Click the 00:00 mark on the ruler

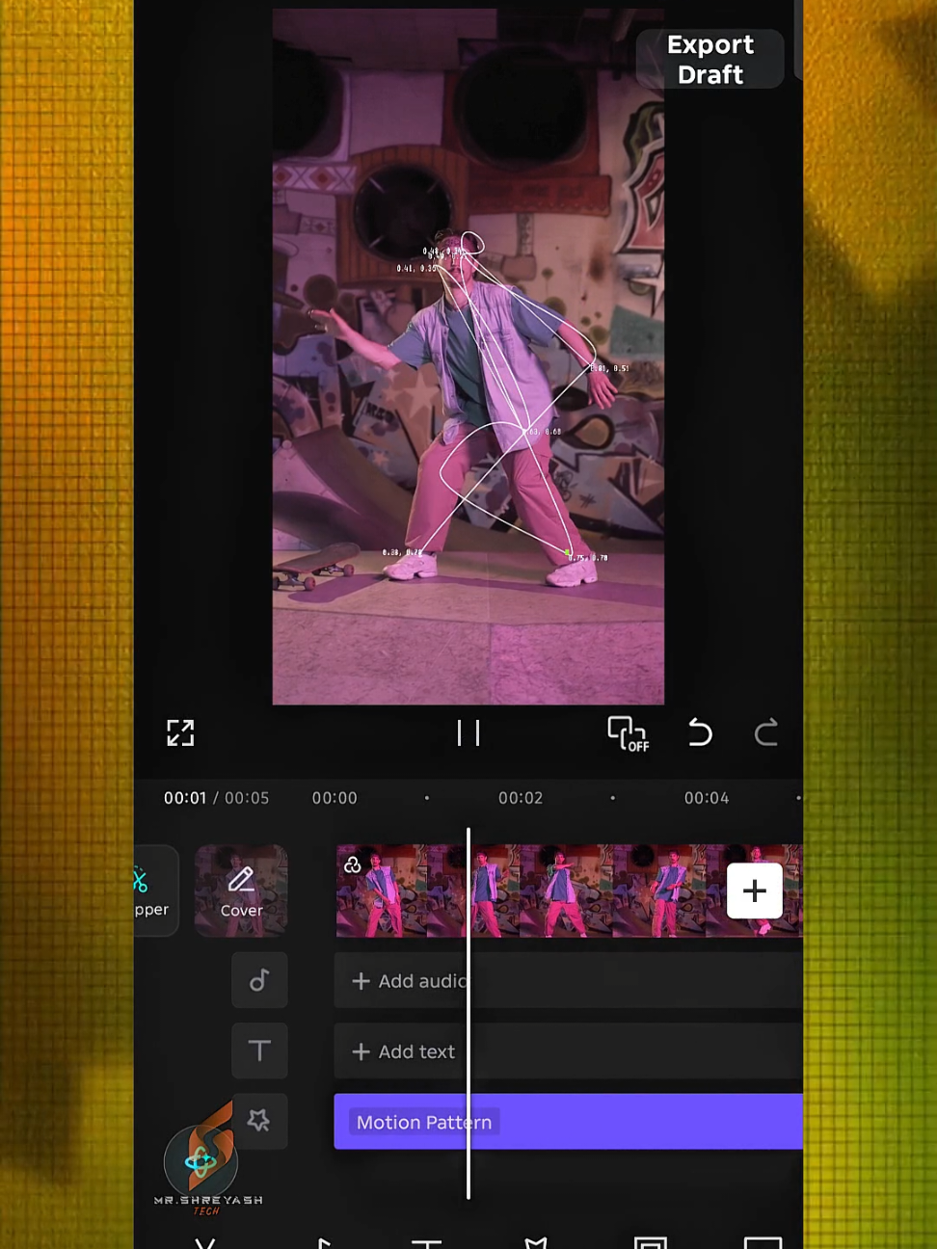tap(335, 798)
